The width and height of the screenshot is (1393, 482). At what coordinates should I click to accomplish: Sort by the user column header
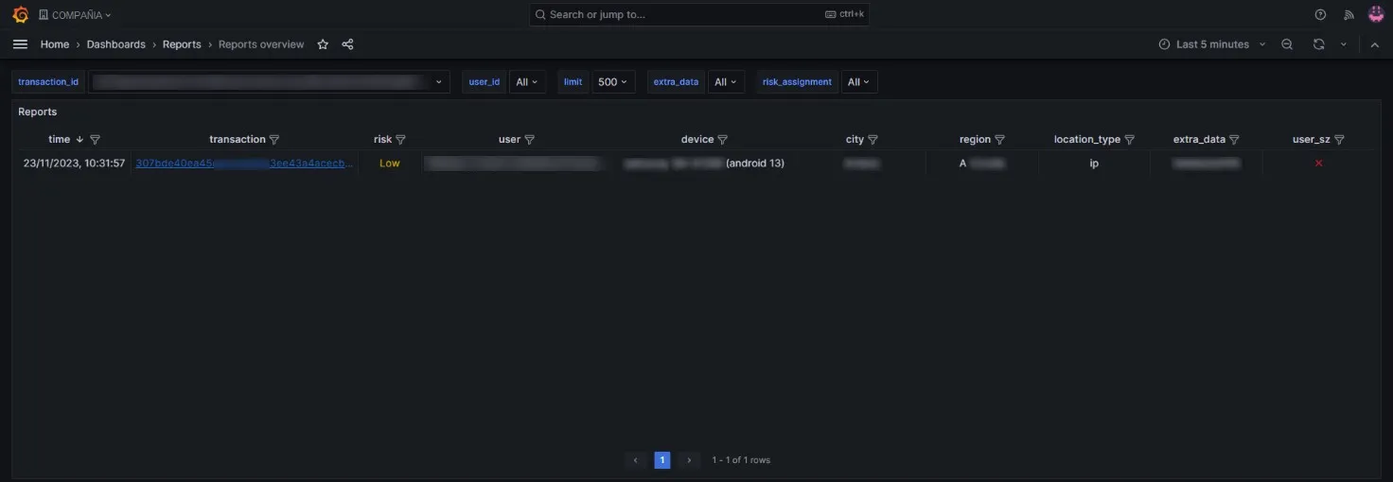[509, 139]
